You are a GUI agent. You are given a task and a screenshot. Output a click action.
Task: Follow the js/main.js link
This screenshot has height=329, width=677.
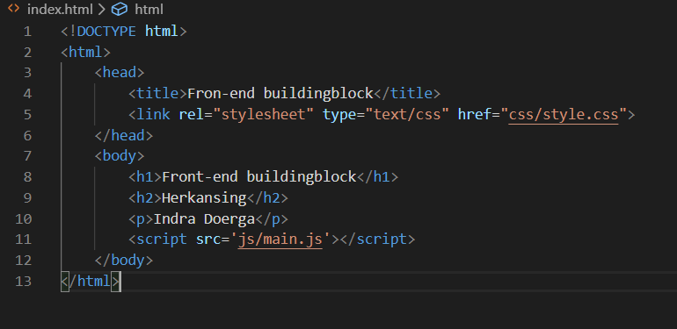tap(280, 240)
